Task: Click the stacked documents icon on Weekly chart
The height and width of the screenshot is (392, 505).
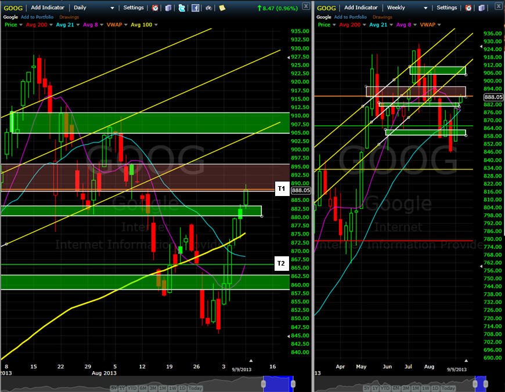Action: click(481, 8)
